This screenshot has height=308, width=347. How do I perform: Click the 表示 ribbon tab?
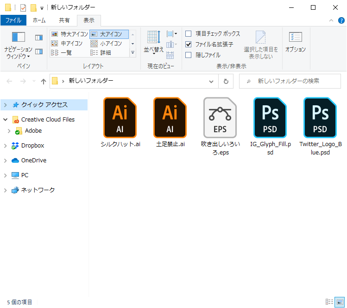point(89,20)
